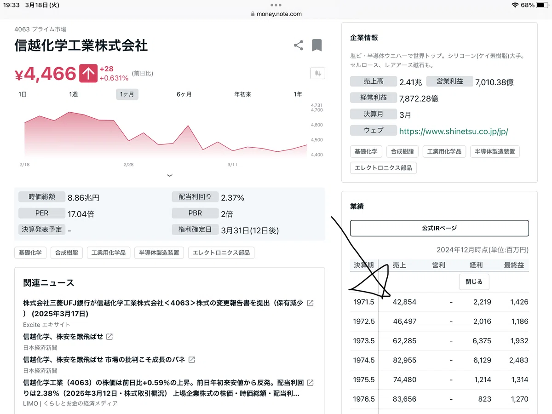Click the 最終益 column header
This screenshot has width=552, height=414.
514,265
